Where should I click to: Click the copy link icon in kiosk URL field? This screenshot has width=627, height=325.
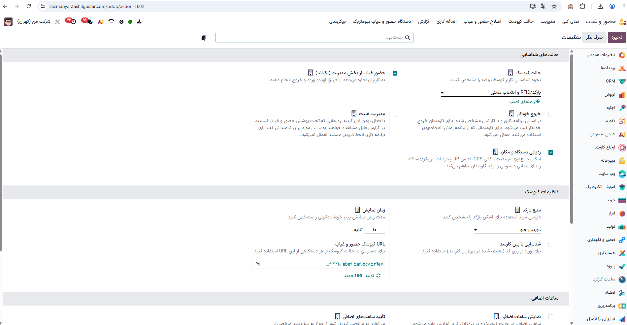(x=258, y=264)
